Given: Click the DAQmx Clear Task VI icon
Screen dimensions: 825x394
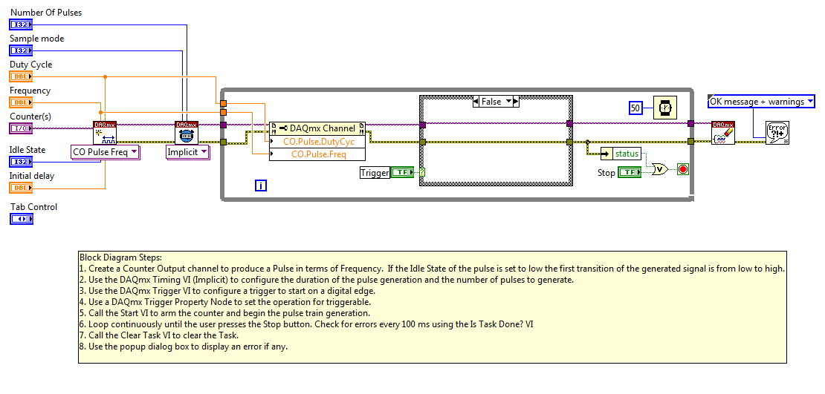Looking at the screenshot, I should pyautogui.click(x=723, y=133).
